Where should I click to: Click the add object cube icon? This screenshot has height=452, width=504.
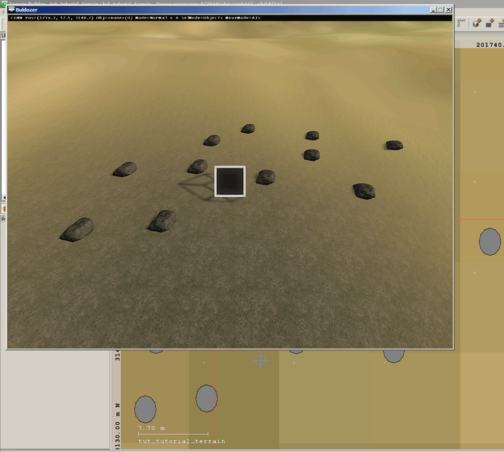click(x=476, y=24)
